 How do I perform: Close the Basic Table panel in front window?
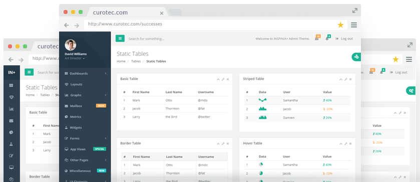(228, 79)
